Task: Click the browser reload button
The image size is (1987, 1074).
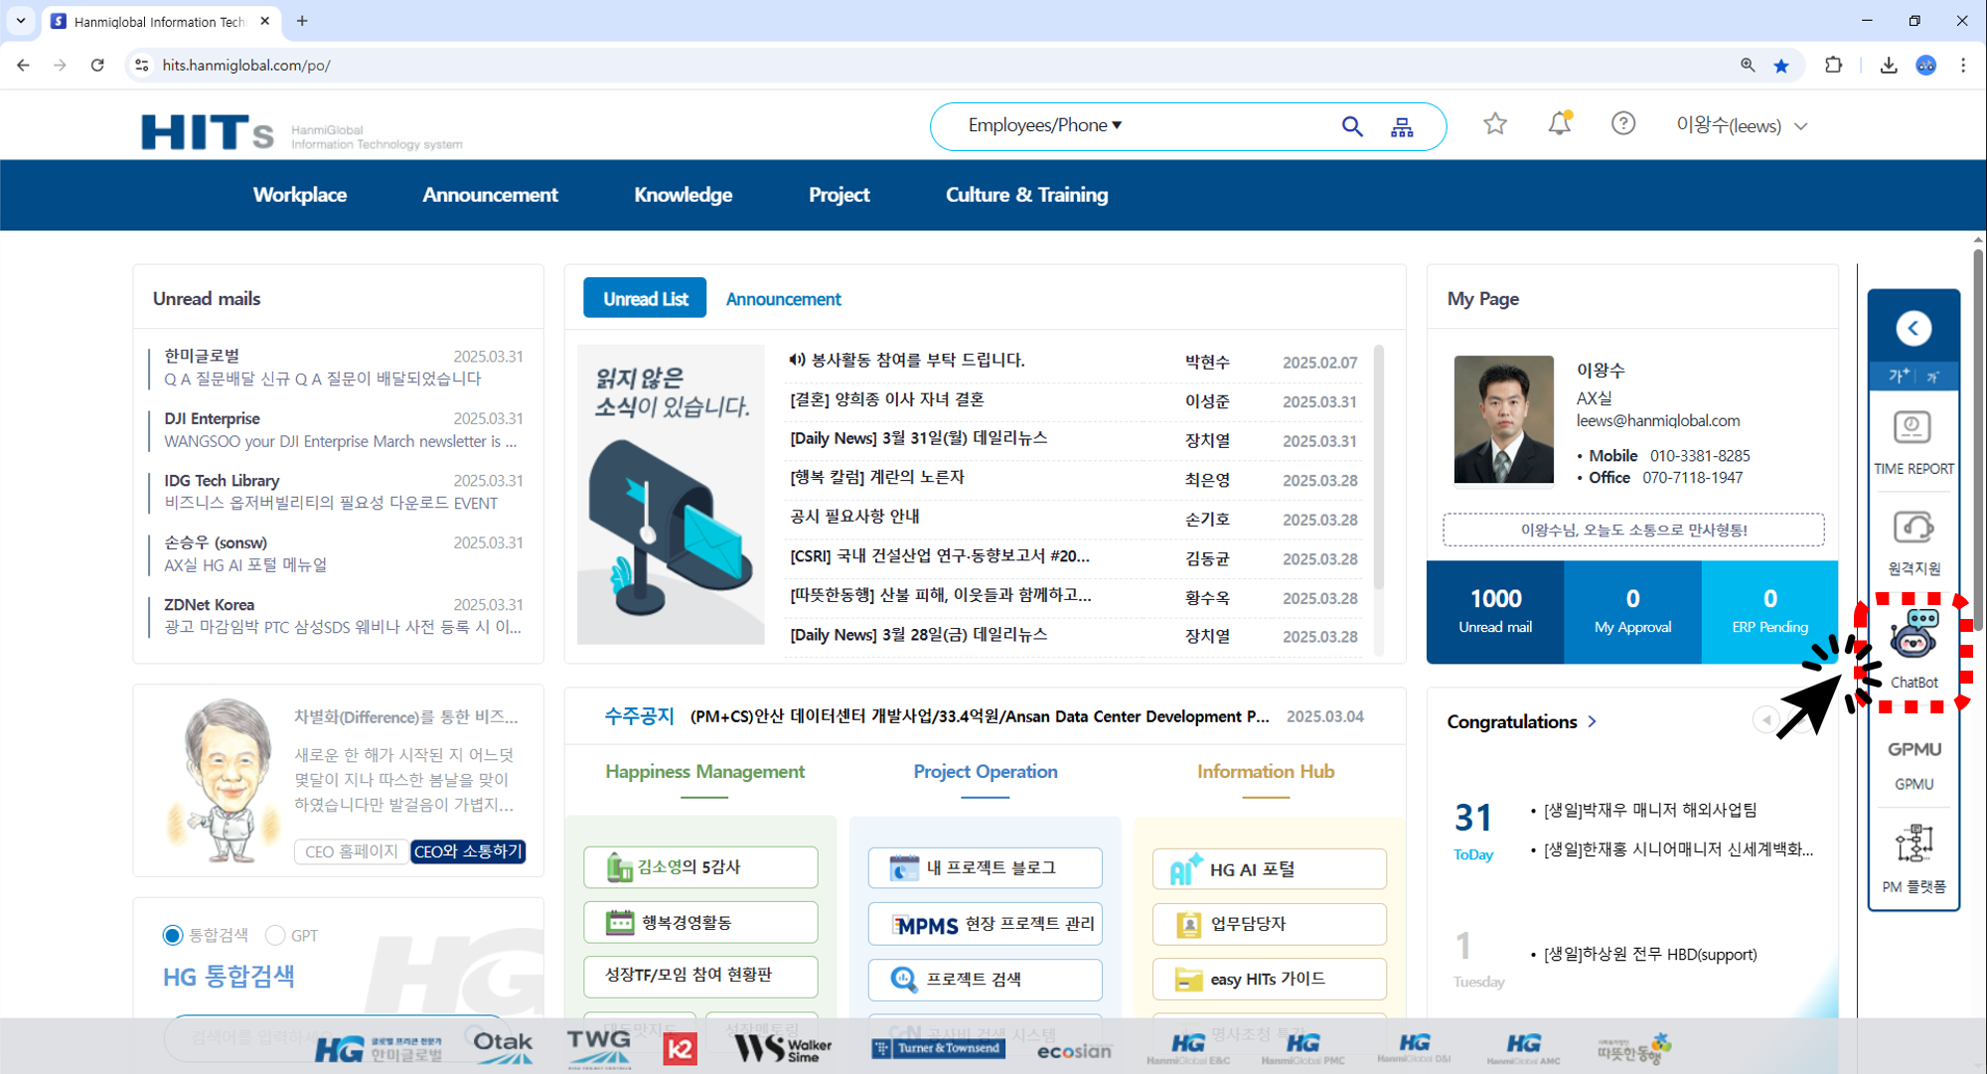Action: click(x=97, y=66)
